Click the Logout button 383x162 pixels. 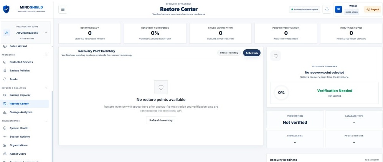(x=373, y=9)
